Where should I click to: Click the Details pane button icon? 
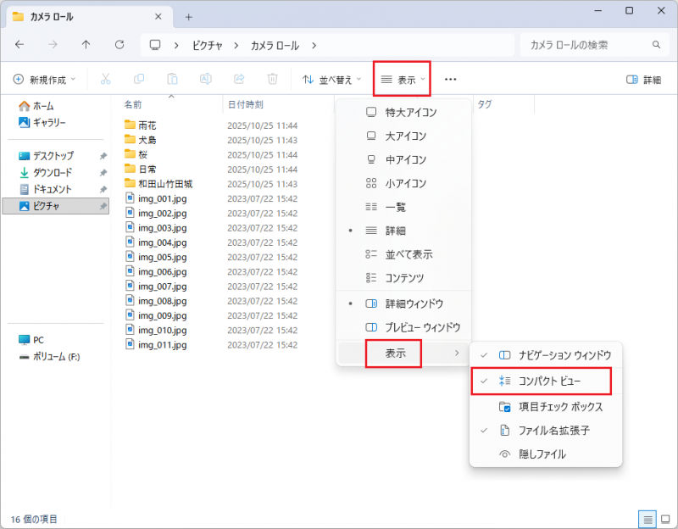[643, 80]
